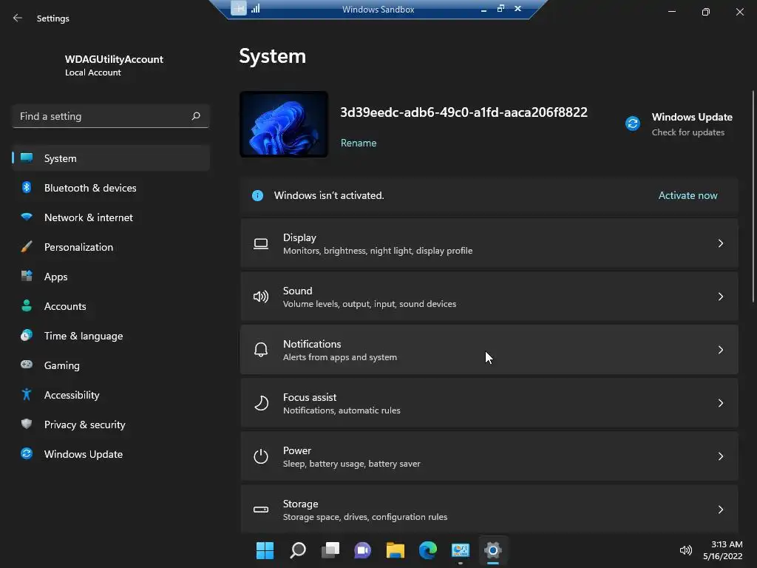Click the Settings gear icon in taskbar
Image resolution: width=757 pixels, height=568 pixels.
point(493,550)
